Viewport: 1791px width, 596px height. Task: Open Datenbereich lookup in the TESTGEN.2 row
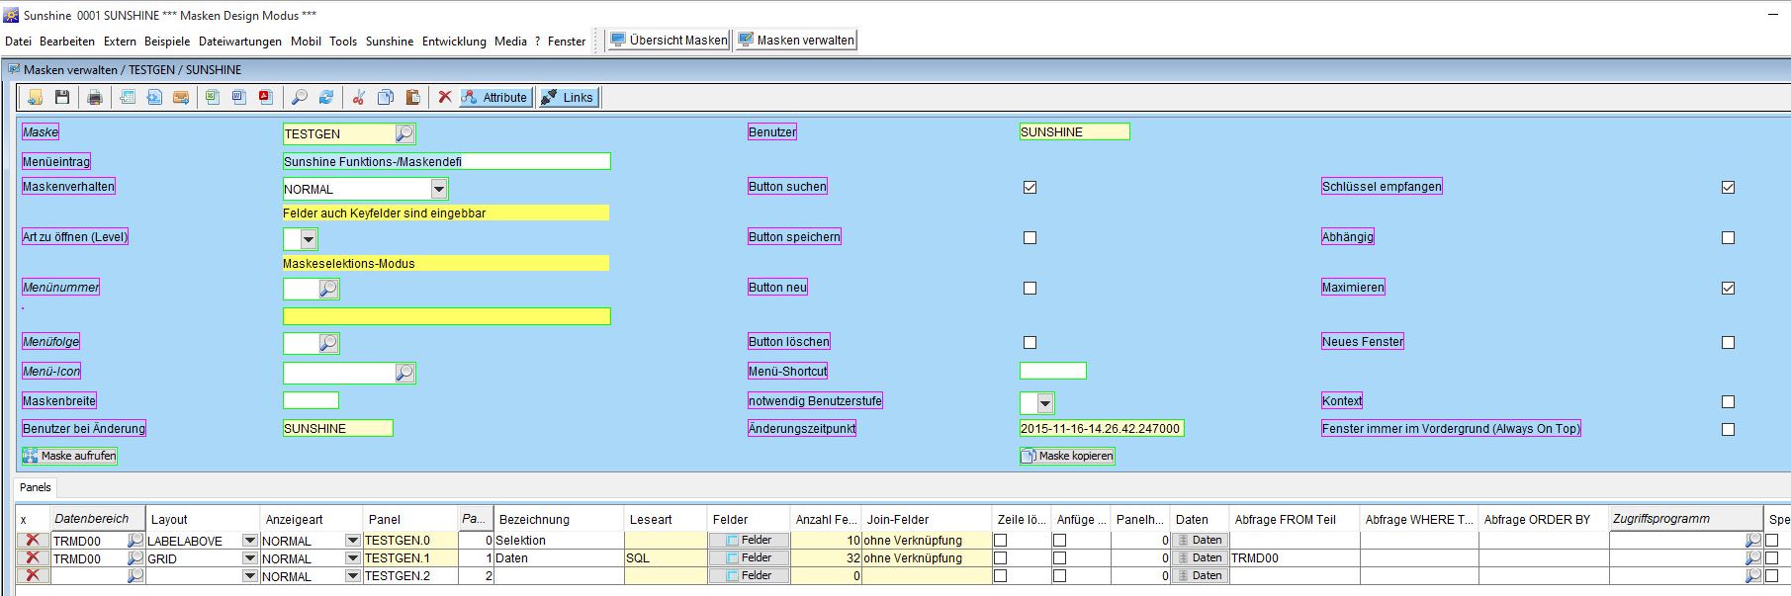[135, 575]
